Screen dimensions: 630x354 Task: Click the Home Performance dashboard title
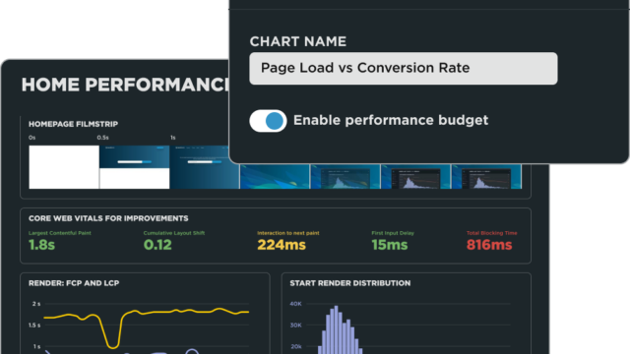coord(125,85)
